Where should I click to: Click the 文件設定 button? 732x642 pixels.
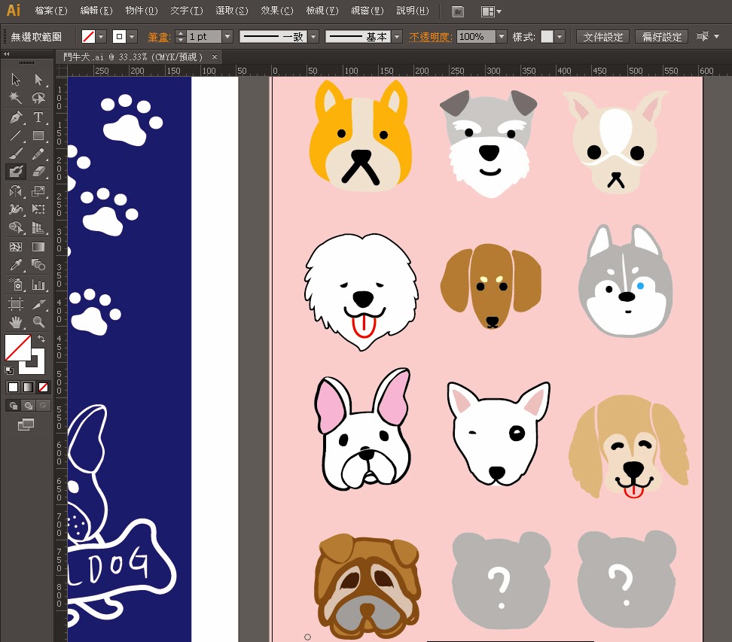pyautogui.click(x=602, y=36)
